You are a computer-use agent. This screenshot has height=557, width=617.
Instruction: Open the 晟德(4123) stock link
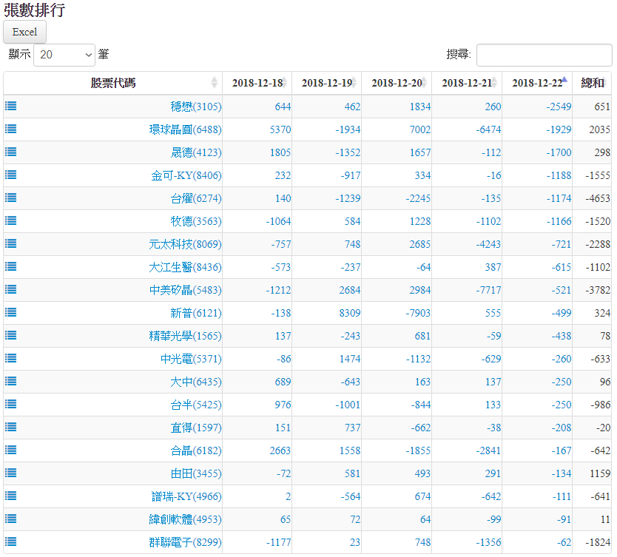point(195,152)
